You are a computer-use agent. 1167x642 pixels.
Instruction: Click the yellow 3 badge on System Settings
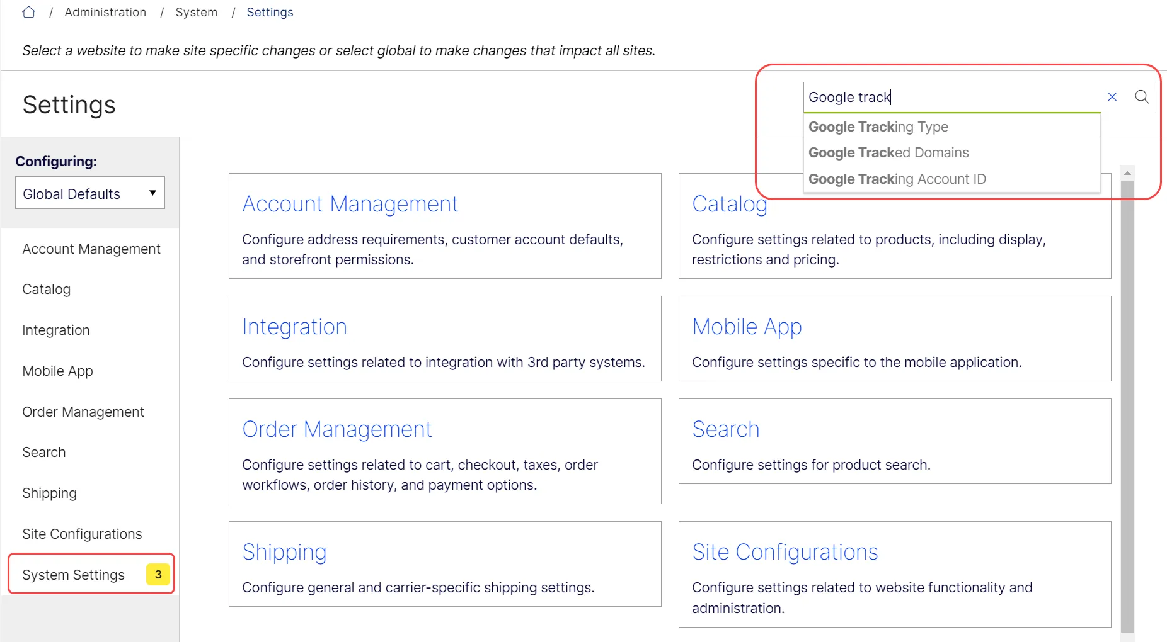pyautogui.click(x=158, y=575)
